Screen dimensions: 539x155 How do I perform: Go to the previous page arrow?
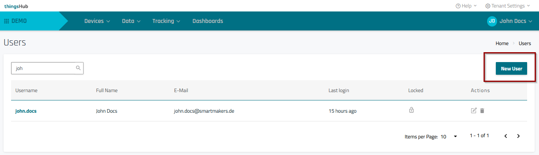coord(506,136)
